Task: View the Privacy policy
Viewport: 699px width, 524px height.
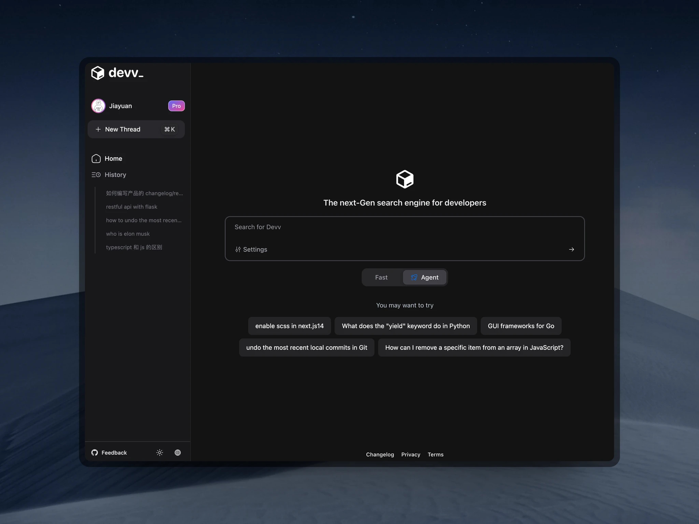Action: (x=411, y=454)
